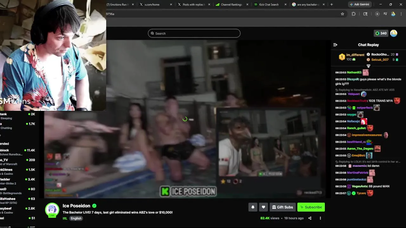Click the Gift Subs button
This screenshot has width=406, height=228.
click(283, 207)
